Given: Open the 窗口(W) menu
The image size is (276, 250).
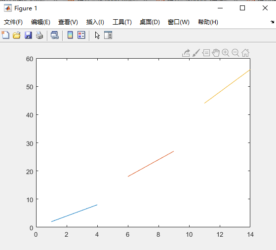Looking at the screenshot, I should click(178, 22).
